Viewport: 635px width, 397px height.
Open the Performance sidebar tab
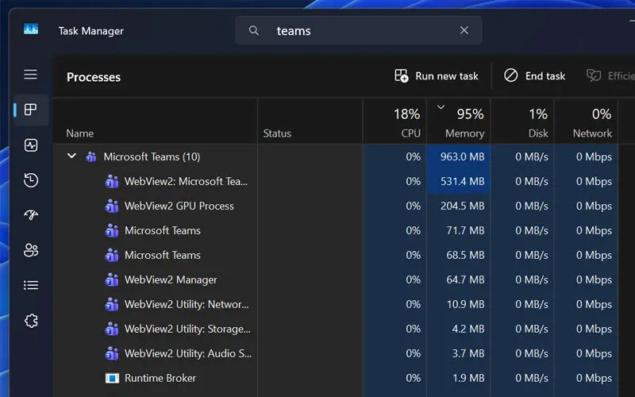point(31,145)
